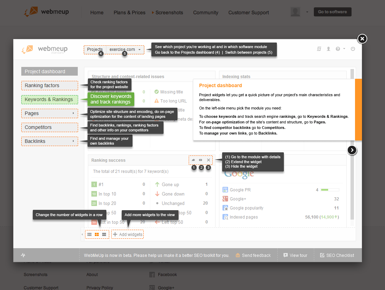Click View tour in the bottom bar
This screenshot has height=290, width=385.
click(x=295, y=255)
